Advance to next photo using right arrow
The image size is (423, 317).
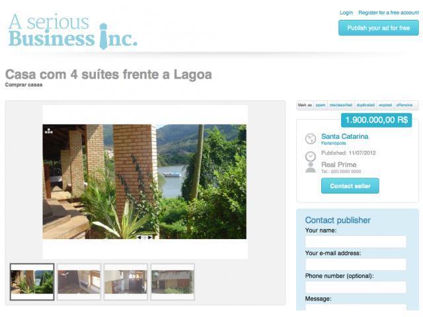pos(150,238)
